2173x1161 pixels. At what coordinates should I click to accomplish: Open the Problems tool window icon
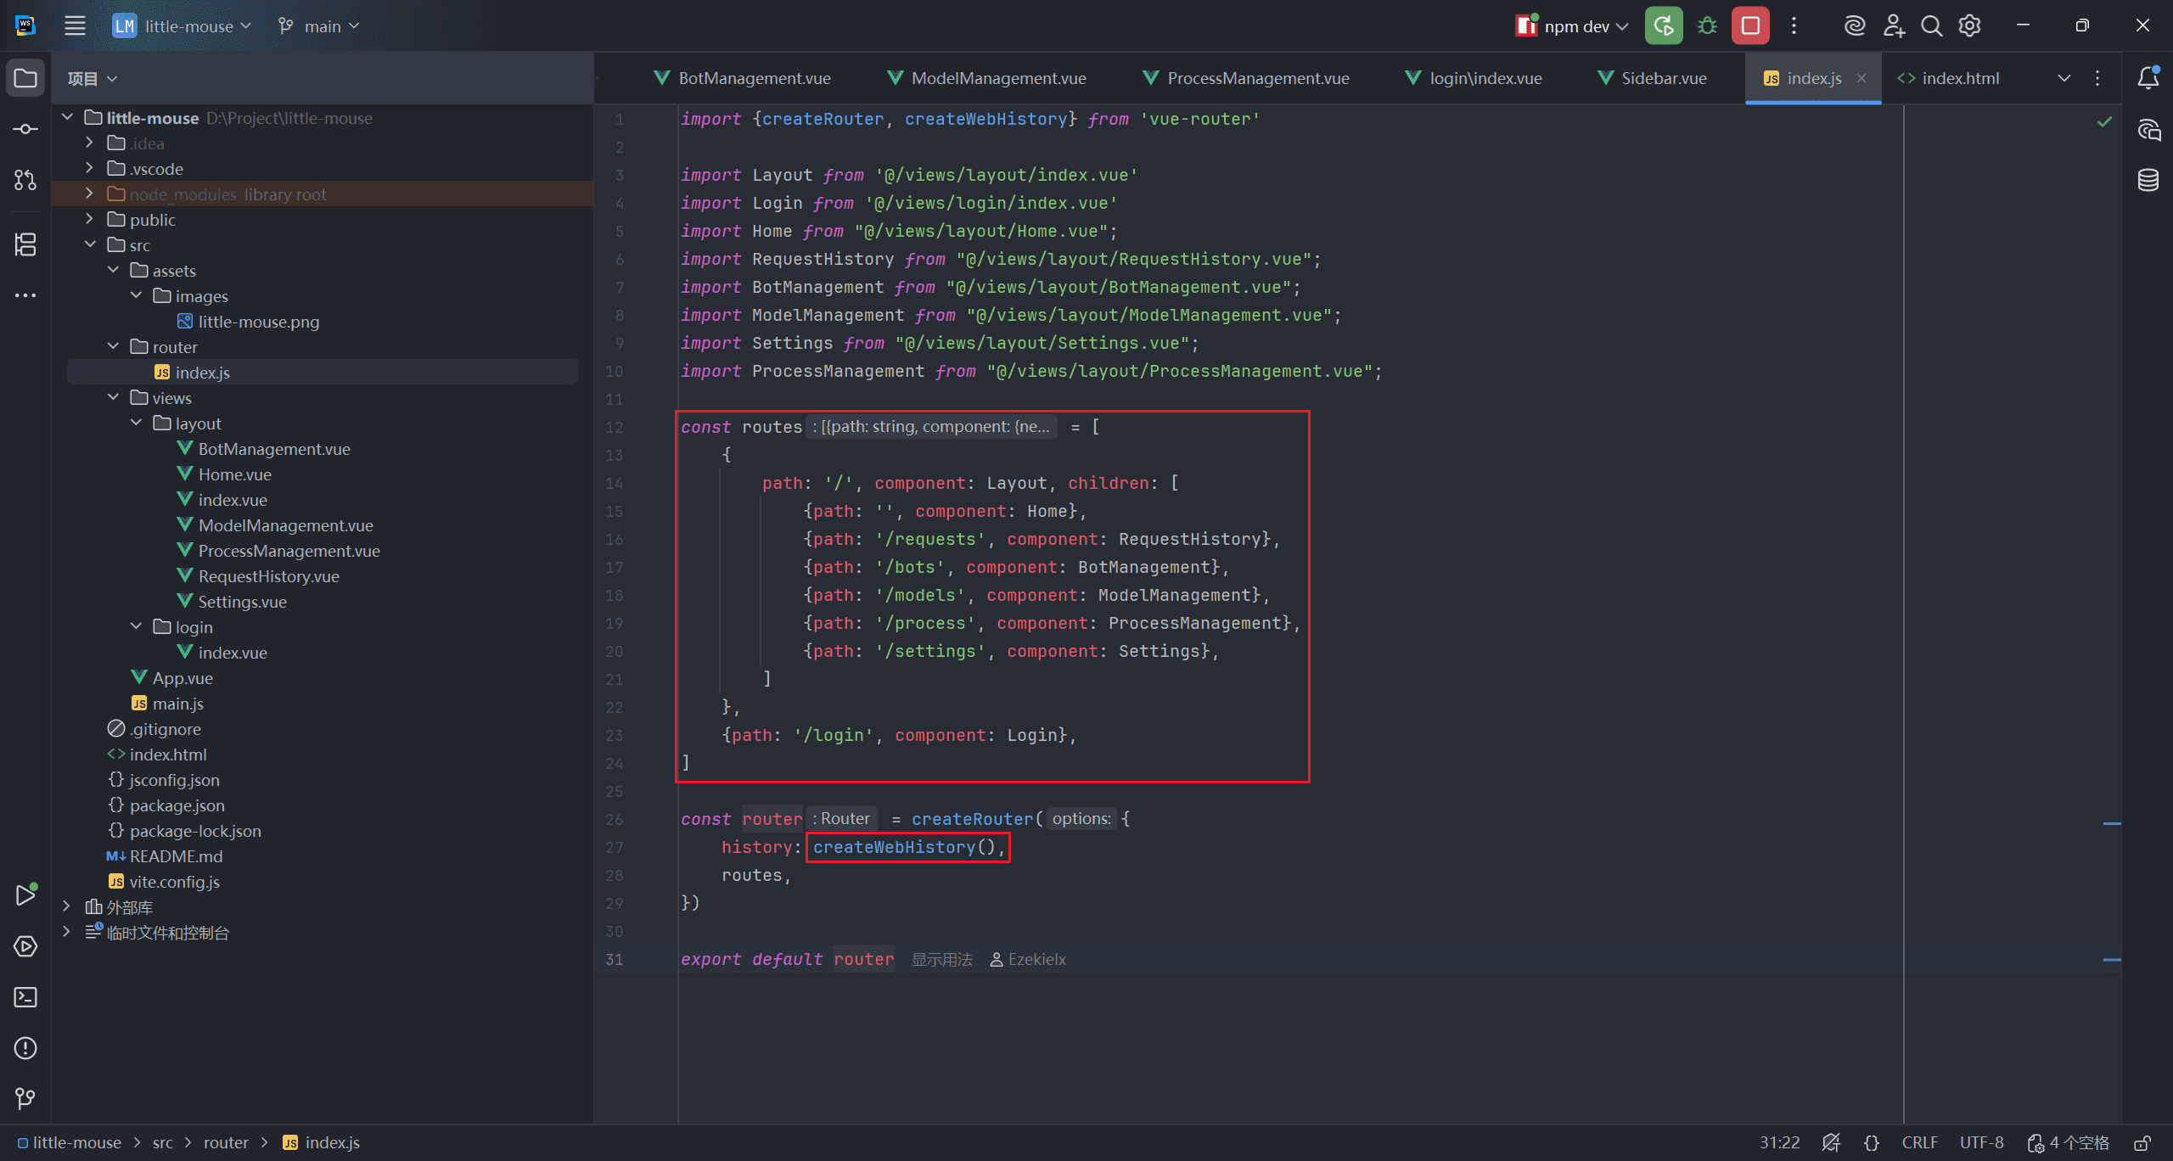(x=25, y=1048)
